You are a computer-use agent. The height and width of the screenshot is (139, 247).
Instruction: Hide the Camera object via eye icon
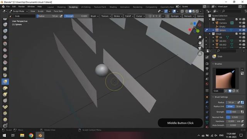(240, 23)
